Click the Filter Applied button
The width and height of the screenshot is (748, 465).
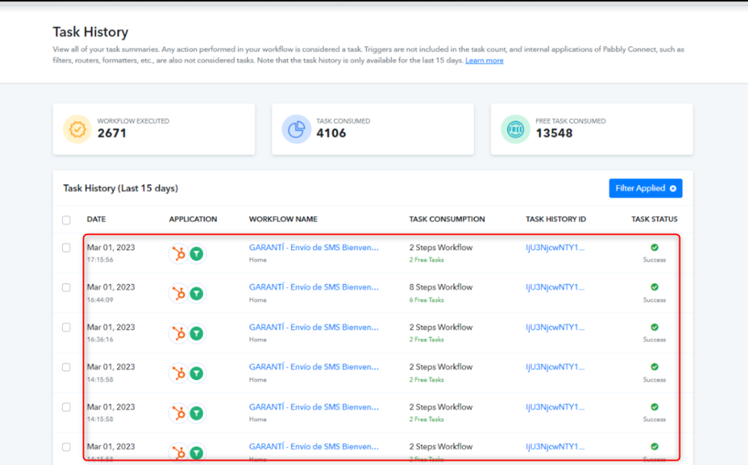pyautogui.click(x=645, y=188)
